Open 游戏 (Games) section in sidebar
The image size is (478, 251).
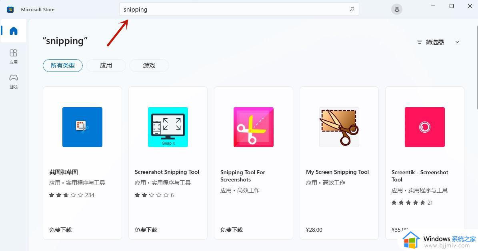point(14,82)
